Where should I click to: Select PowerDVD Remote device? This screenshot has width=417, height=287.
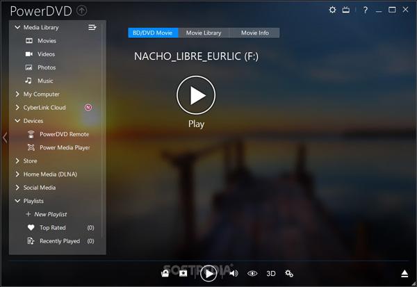pyautogui.click(x=58, y=134)
